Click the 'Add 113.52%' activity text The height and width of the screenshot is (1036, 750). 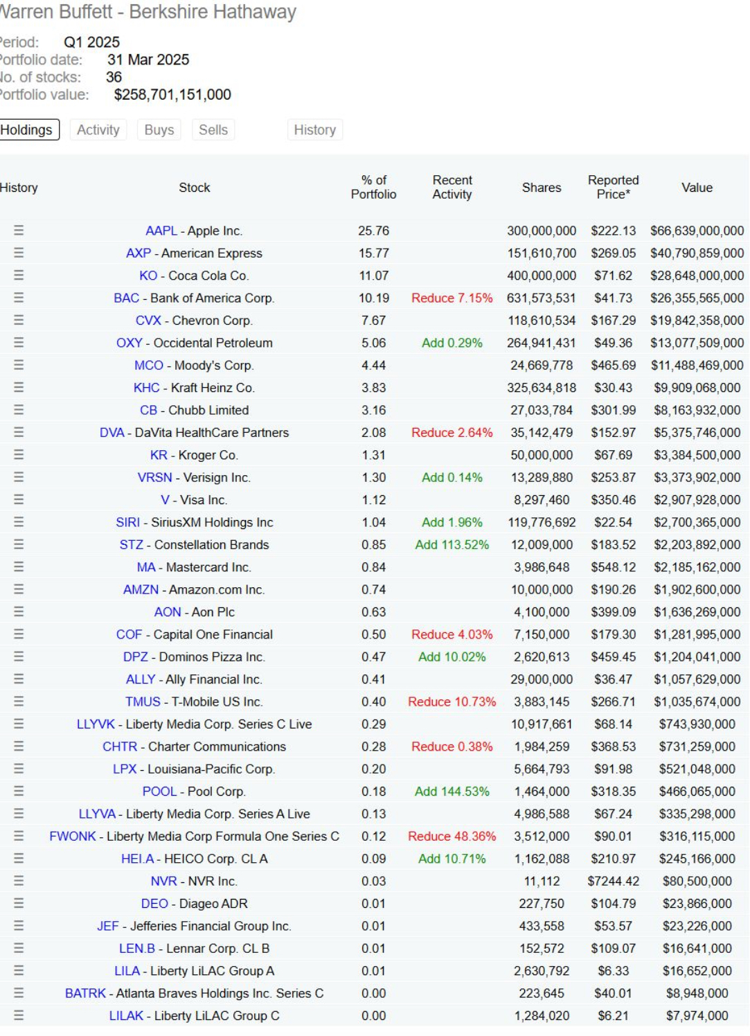tap(452, 544)
